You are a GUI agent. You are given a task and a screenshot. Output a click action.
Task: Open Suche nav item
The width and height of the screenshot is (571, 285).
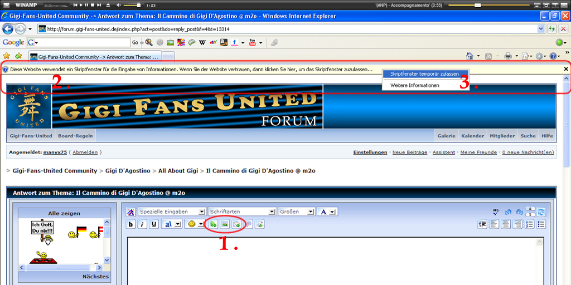pyautogui.click(x=528, y=136)
